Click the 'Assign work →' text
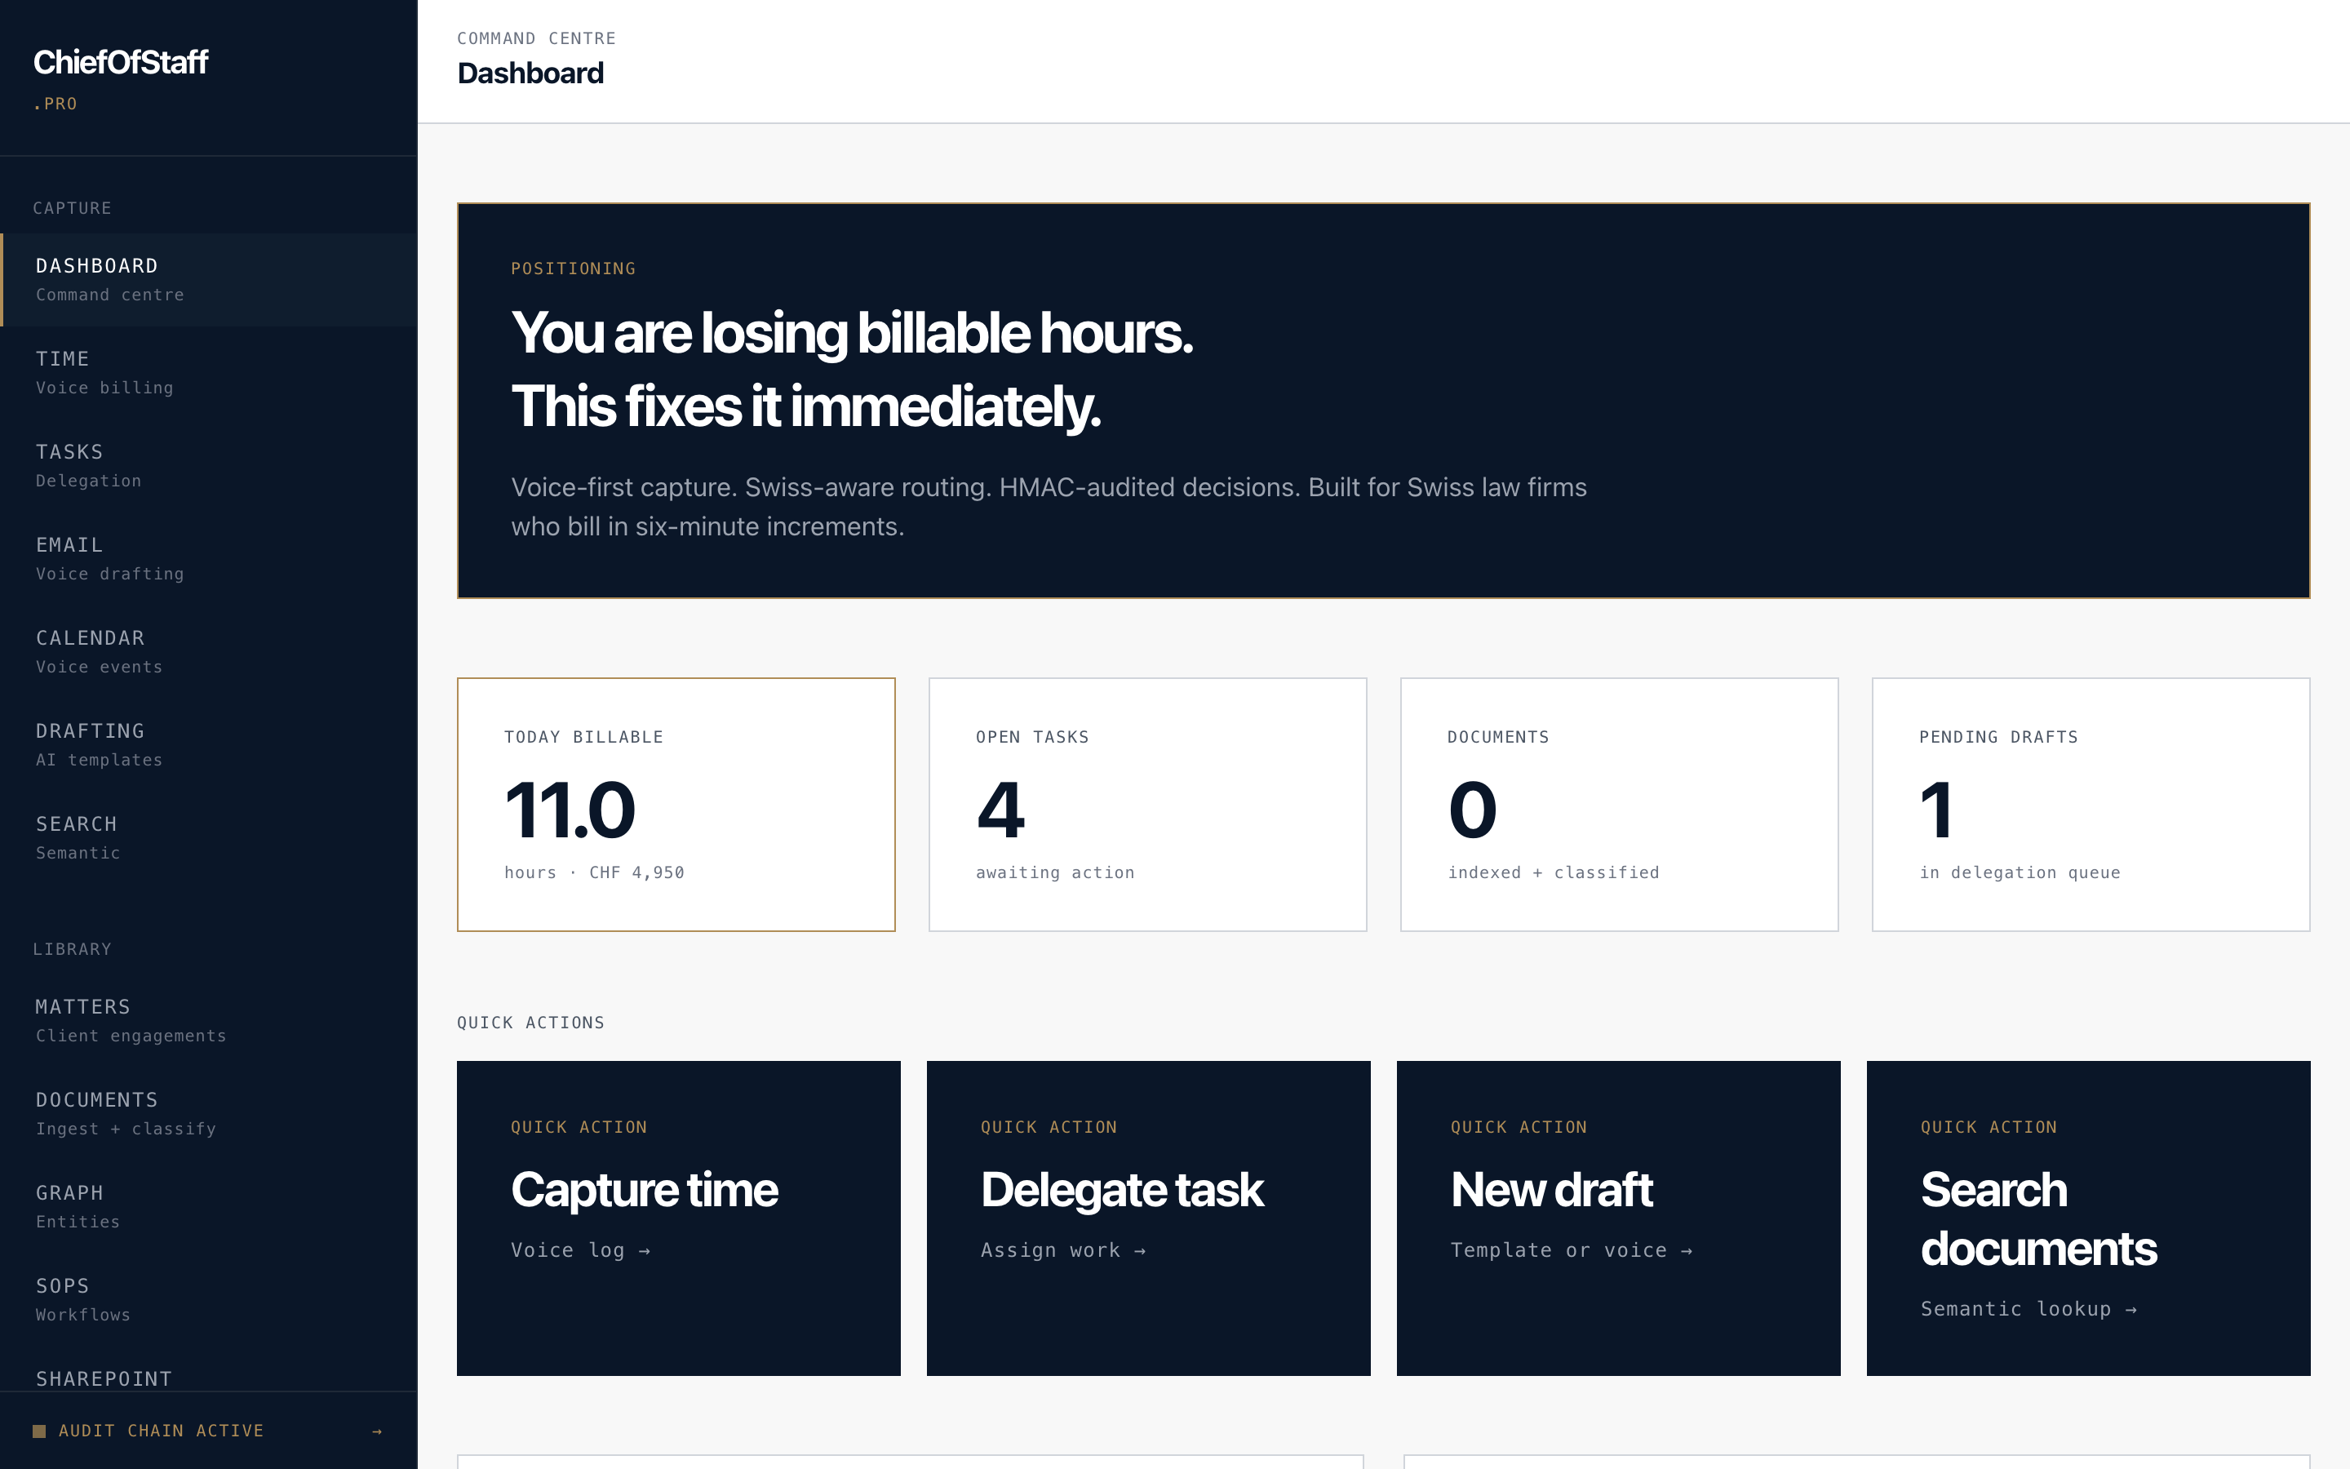Image resolution: width=2350 pixels, height=1469 pixels. [x=1063, y=1250]
